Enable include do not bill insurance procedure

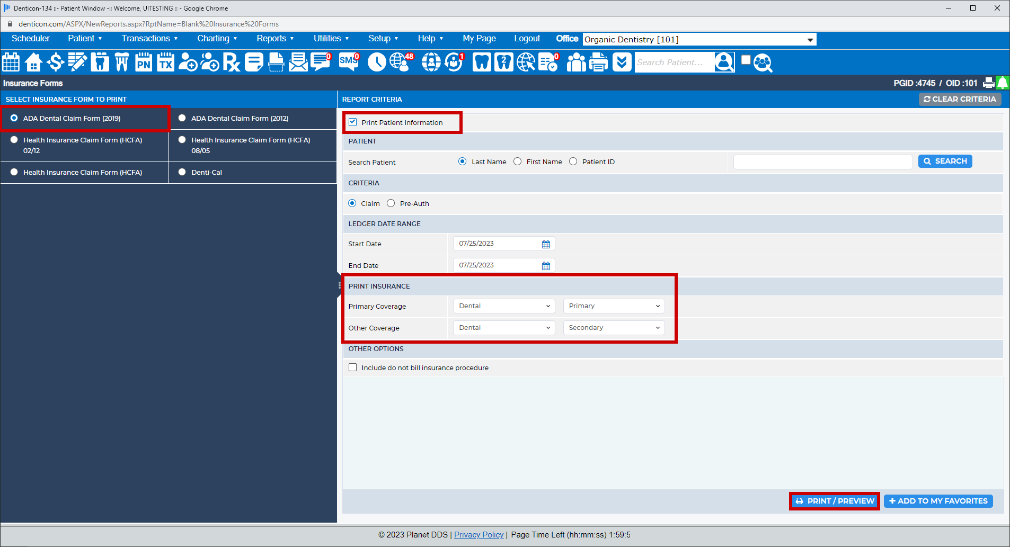click(x=353, y=367)
